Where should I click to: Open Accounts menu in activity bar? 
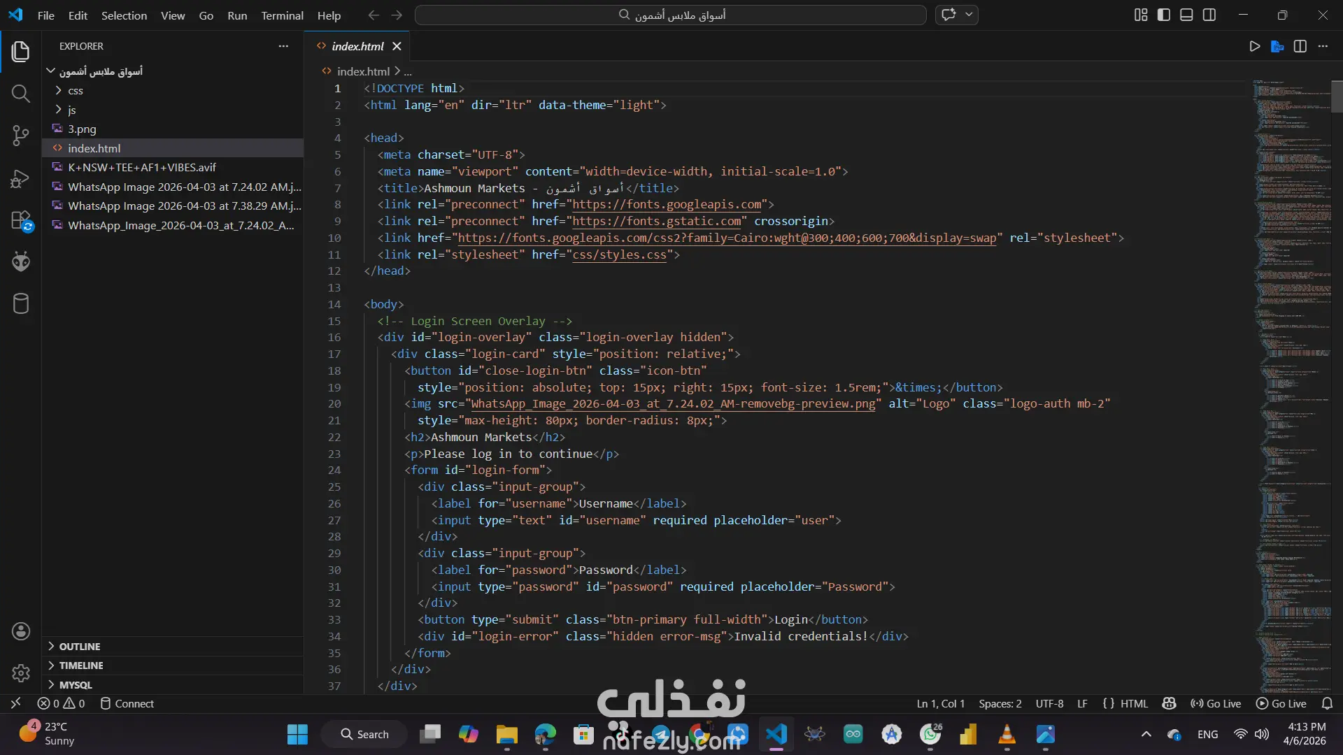coord(21,631)
